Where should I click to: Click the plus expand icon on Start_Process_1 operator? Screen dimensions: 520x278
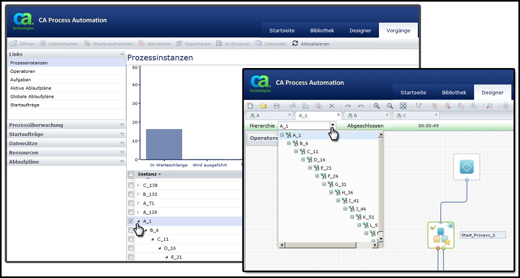coord(451,225)
